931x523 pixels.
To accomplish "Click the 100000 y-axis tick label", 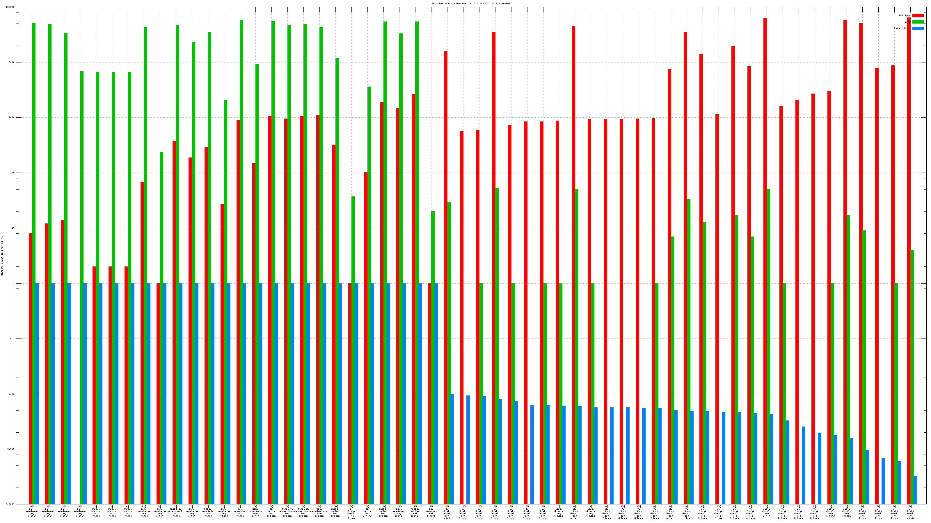I will (10, 7).
